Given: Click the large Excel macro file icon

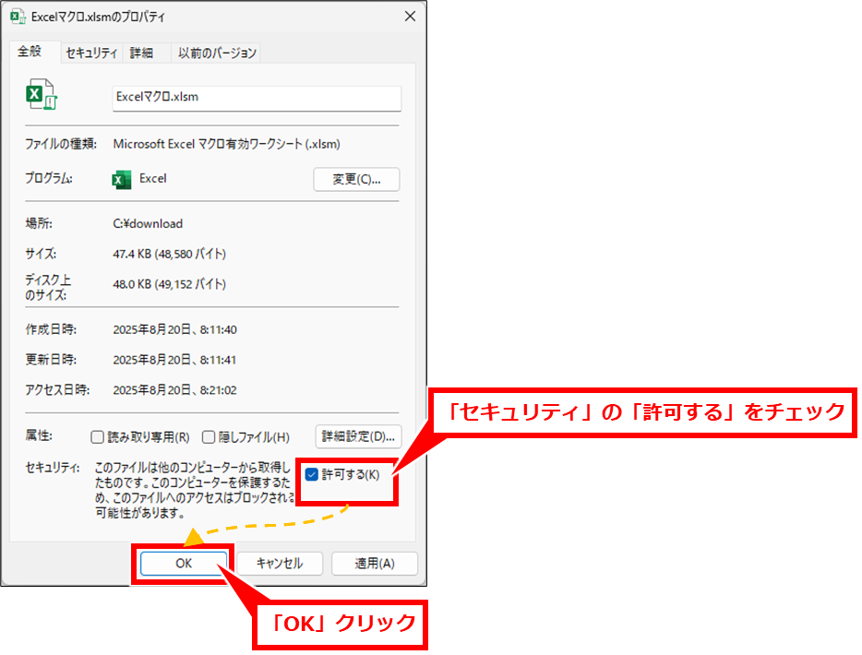Looking at the screenshot, I should pos(42,94).
